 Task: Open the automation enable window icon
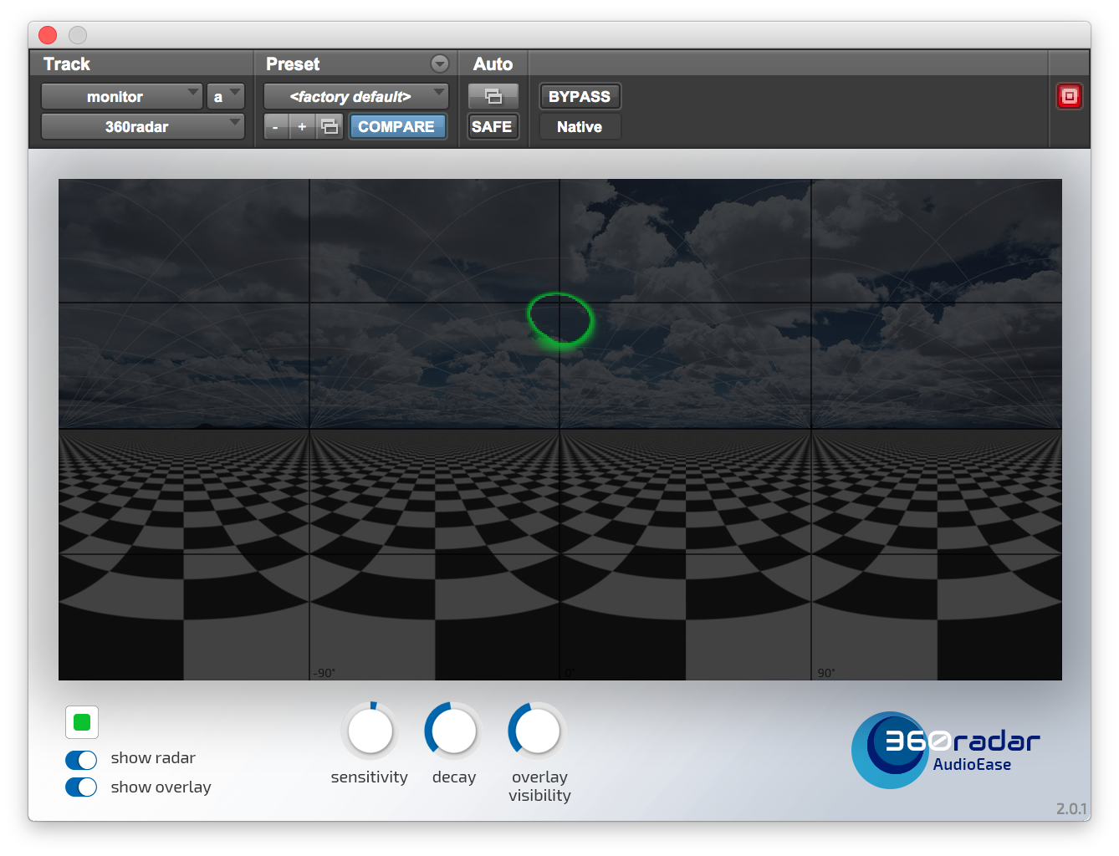point(493,96)
